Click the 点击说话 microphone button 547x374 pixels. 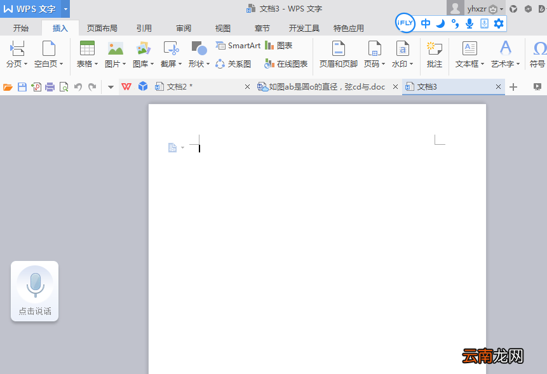coord(35,291)
